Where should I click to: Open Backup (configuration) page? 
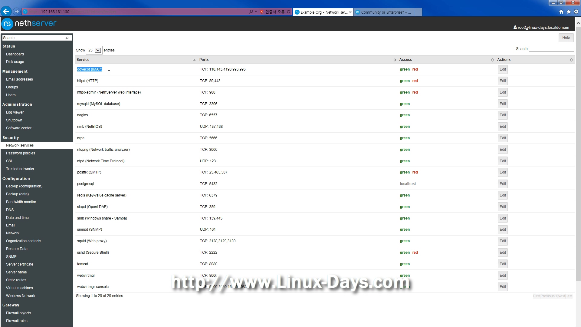tap(24, 186)
